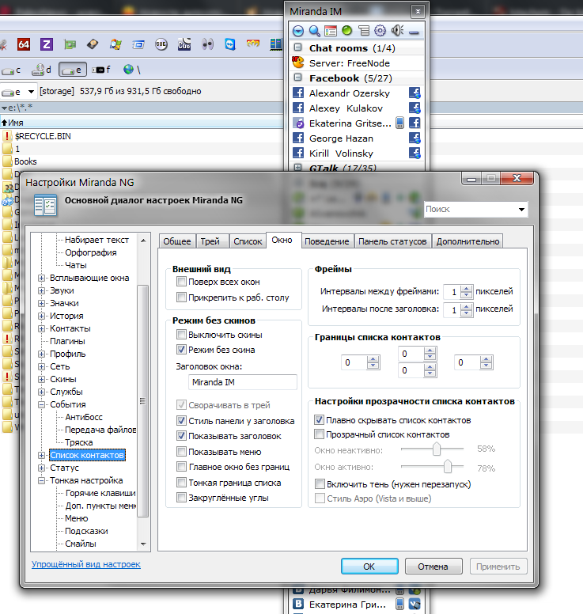Uncheck Режим без скина

pyautogui.click(x=181, y=349)
